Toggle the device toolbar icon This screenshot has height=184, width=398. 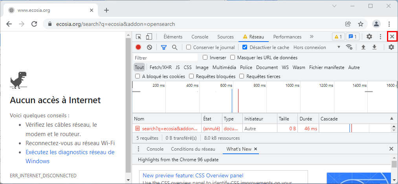(149, 37)
